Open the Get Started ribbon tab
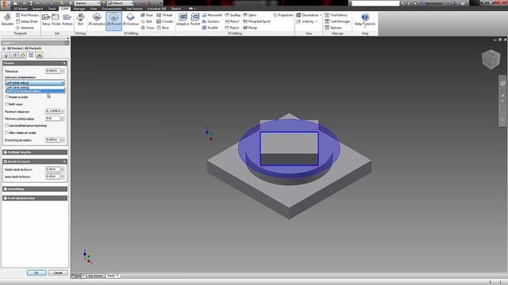The image size is (508, 285). pyautogui.click(x=134, y=9)
